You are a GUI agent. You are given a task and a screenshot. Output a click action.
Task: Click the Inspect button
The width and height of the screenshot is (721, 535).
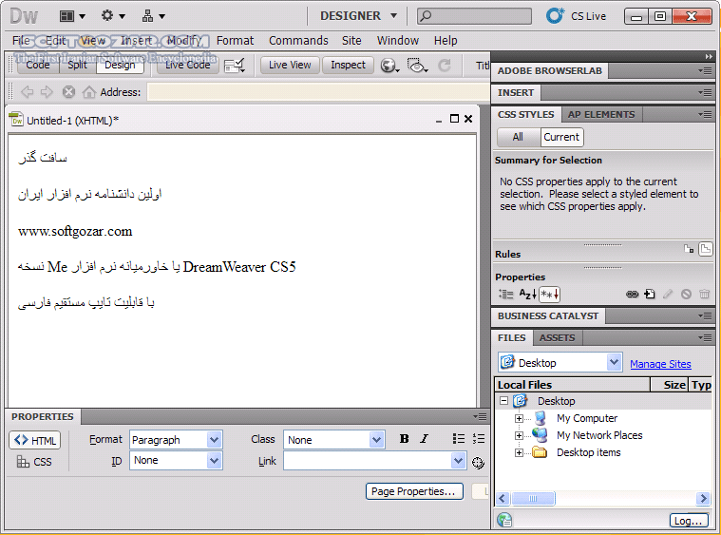348,65
